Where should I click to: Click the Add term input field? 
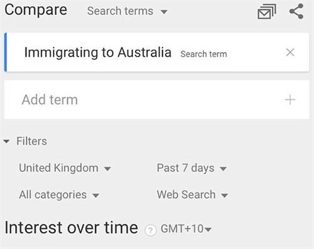point(156,100)
